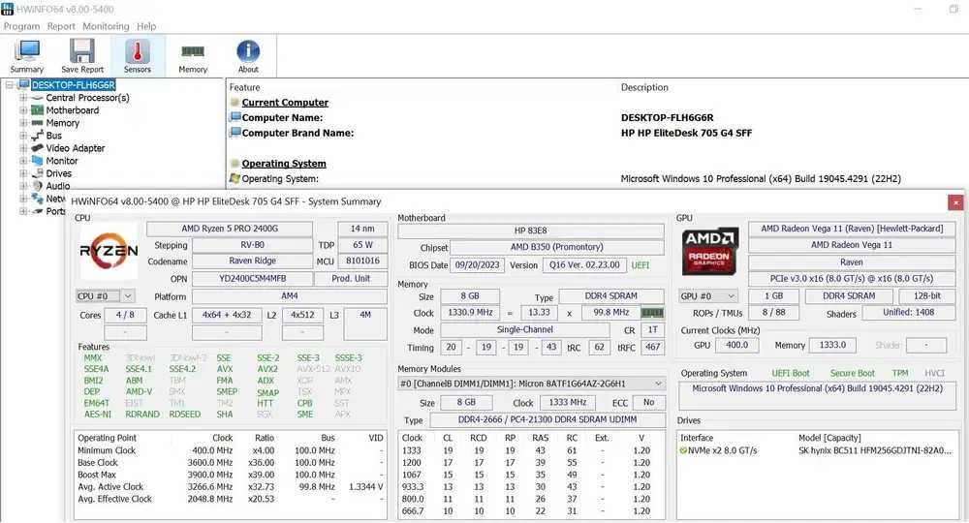969x523 pixels.
Task: Collapse the DESKTOP-FLH6G6R root node
Action: (10, 84)
